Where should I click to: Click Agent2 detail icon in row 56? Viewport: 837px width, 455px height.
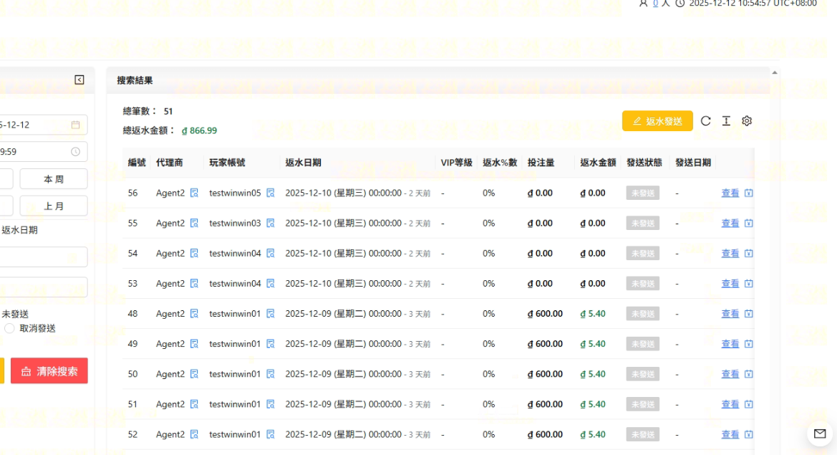coord(194,193)
